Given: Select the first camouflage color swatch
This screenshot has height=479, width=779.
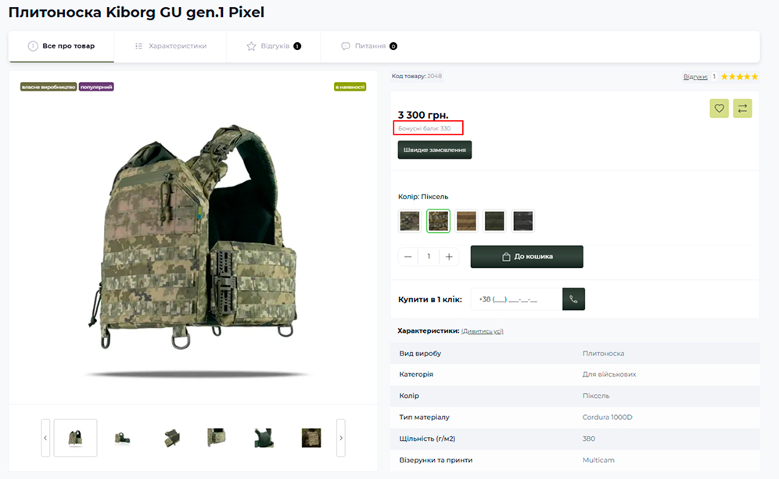Looking at the screenshot, I should [410, 221].
